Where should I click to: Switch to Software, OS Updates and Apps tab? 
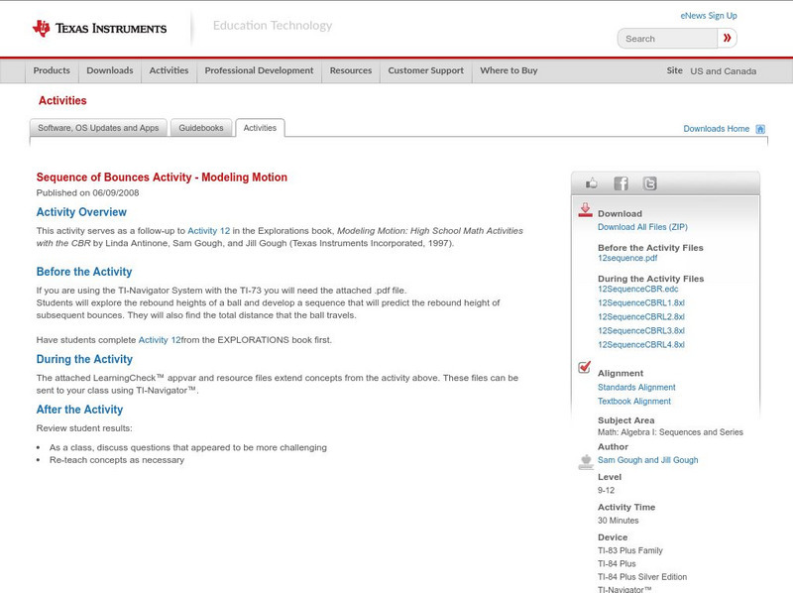(98, 128)
